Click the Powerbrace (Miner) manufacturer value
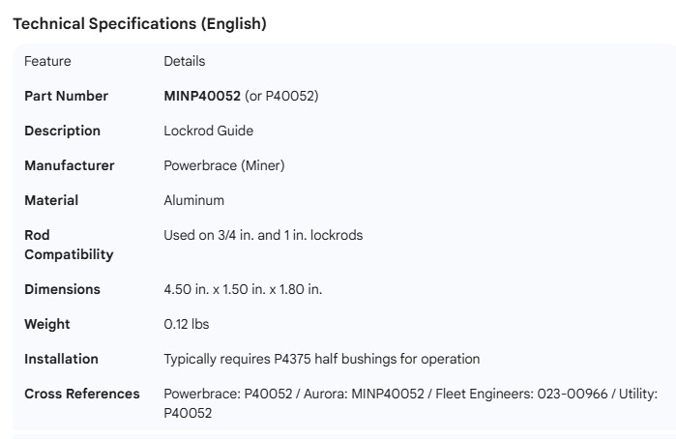Viewport: 676px width, 439px height. 224,165
